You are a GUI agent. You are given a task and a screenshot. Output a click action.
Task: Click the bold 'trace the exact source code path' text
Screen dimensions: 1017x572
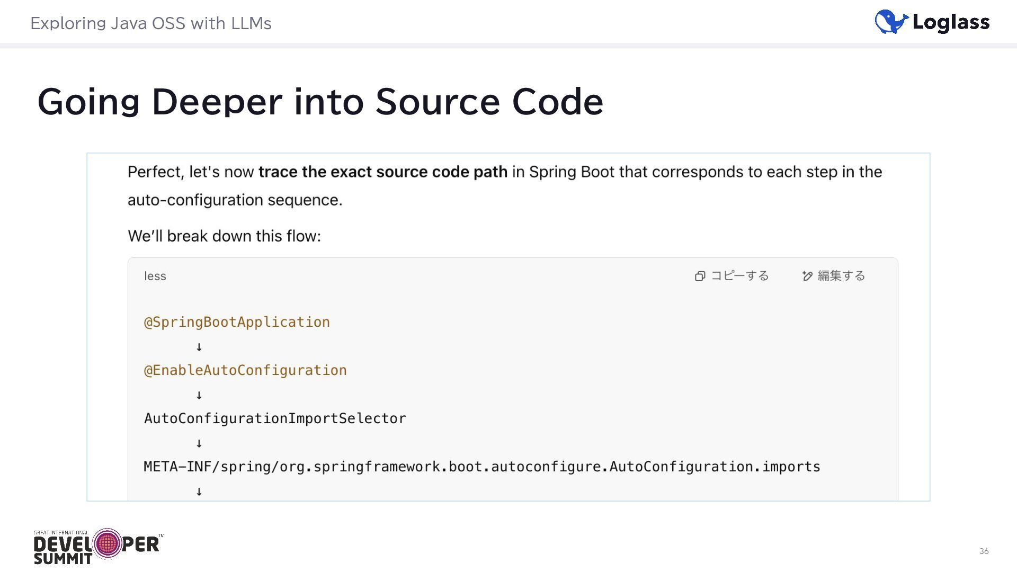click(382, 172)
